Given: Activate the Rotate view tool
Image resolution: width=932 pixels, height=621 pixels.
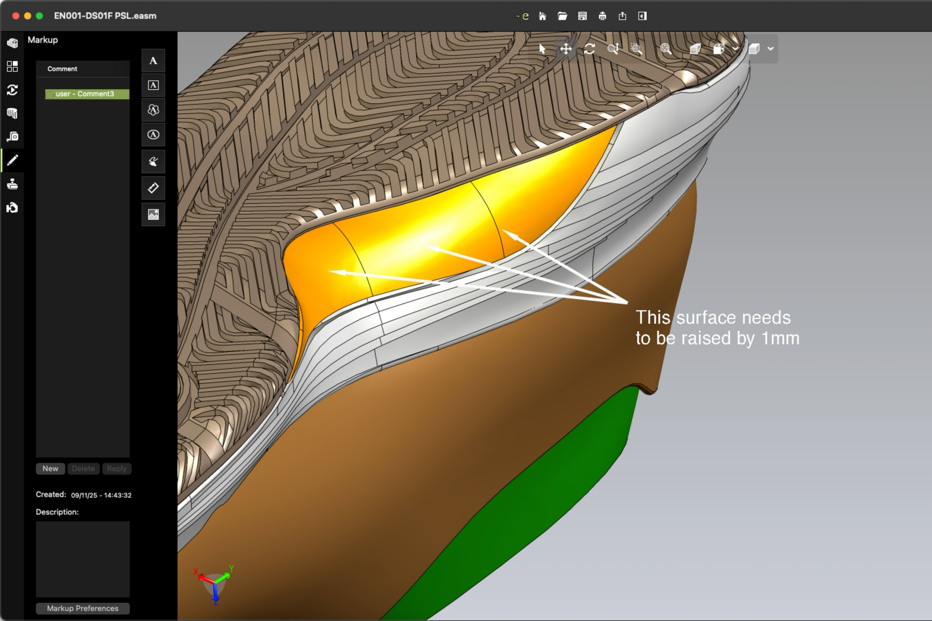Looking at the screenshot, I should 589,49.
